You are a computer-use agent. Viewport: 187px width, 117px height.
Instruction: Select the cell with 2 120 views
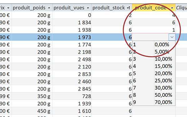[72, 67]
